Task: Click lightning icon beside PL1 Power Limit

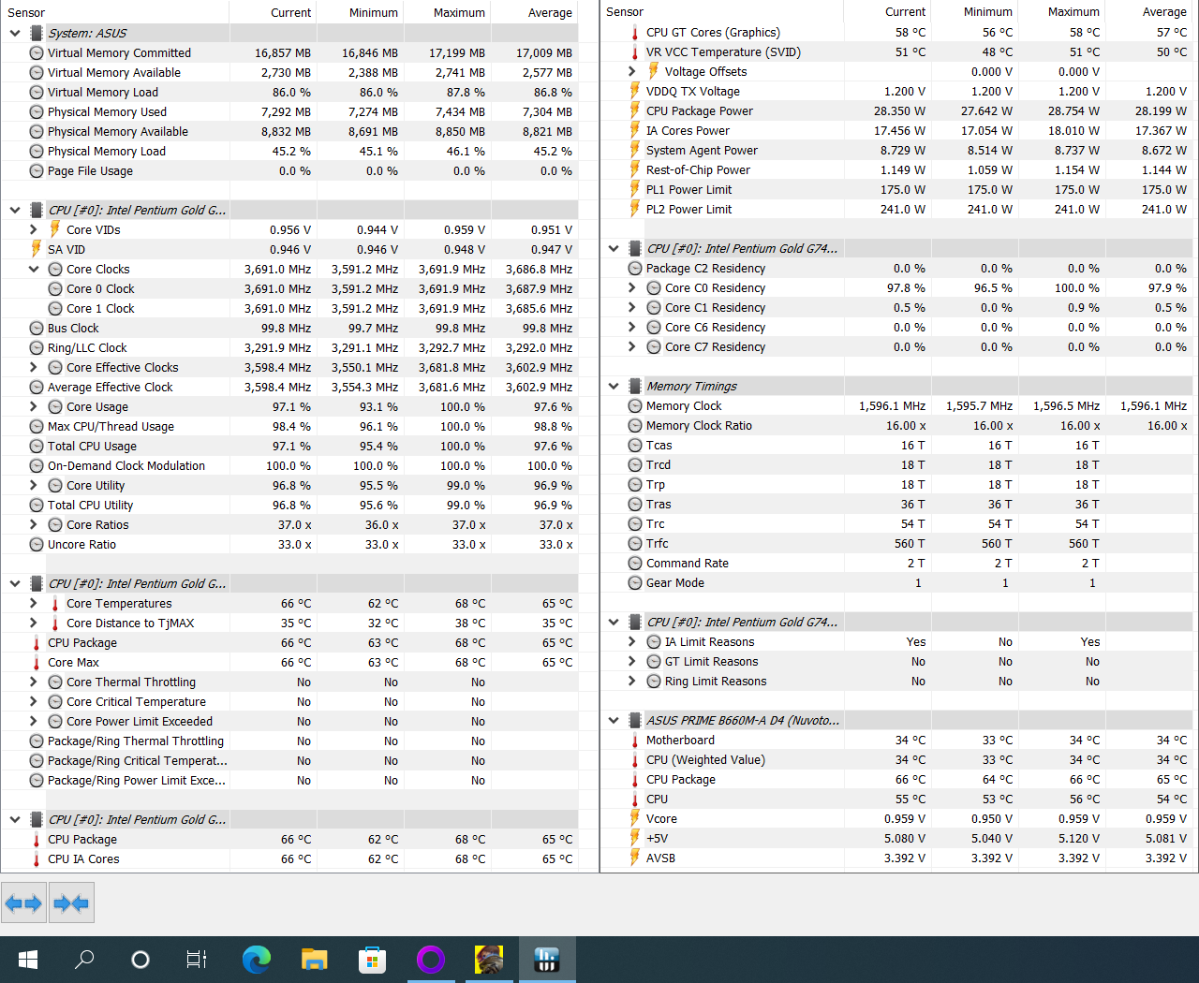Action: click(x=635, y=189)
